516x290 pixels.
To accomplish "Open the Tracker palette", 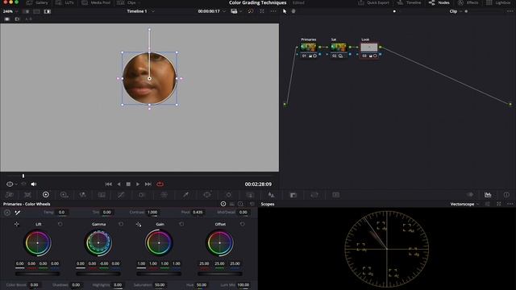I will click(x=228, y=195).
